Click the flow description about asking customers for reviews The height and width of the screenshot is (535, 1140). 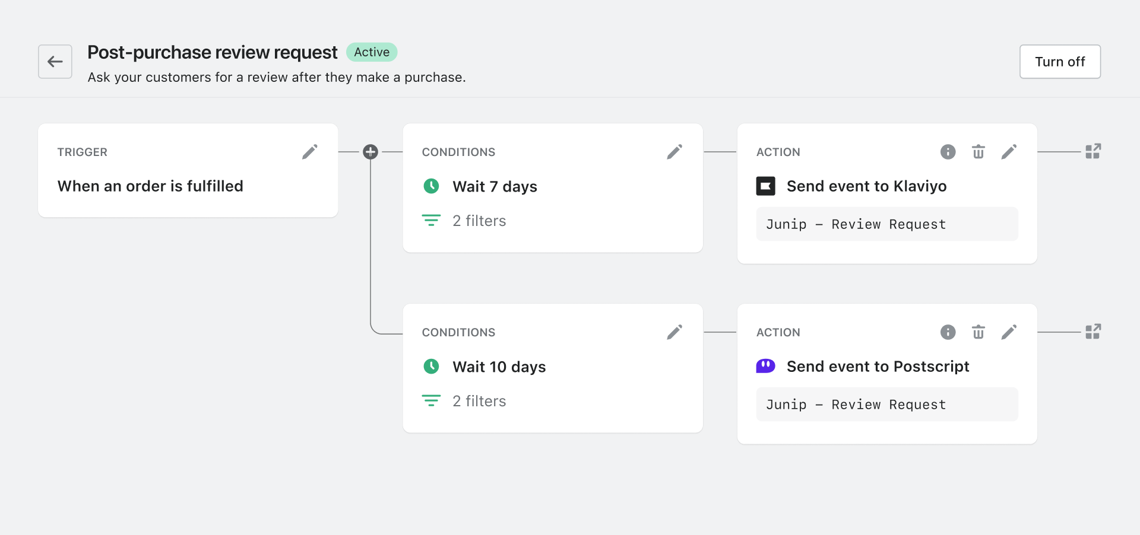277,78
